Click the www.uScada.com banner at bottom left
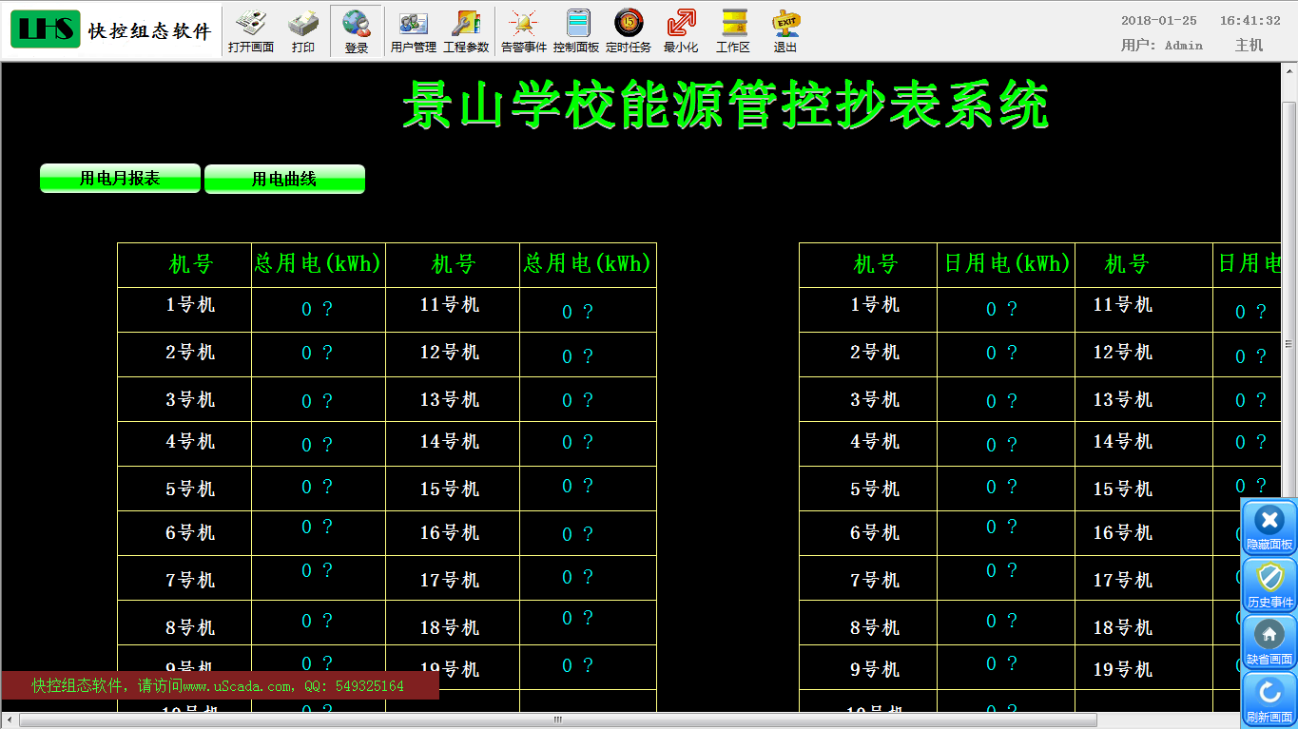1298x729 pixels. click(219, 685)
